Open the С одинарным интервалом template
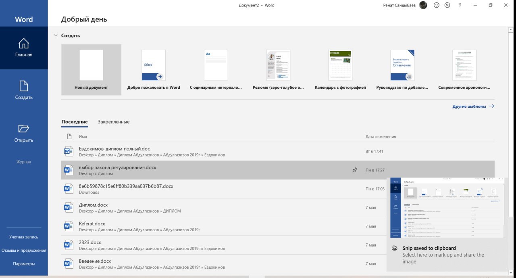 coord(216,69)
